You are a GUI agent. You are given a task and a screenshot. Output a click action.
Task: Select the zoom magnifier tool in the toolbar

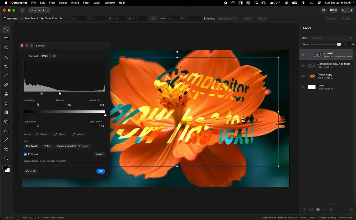click(6, 158)
